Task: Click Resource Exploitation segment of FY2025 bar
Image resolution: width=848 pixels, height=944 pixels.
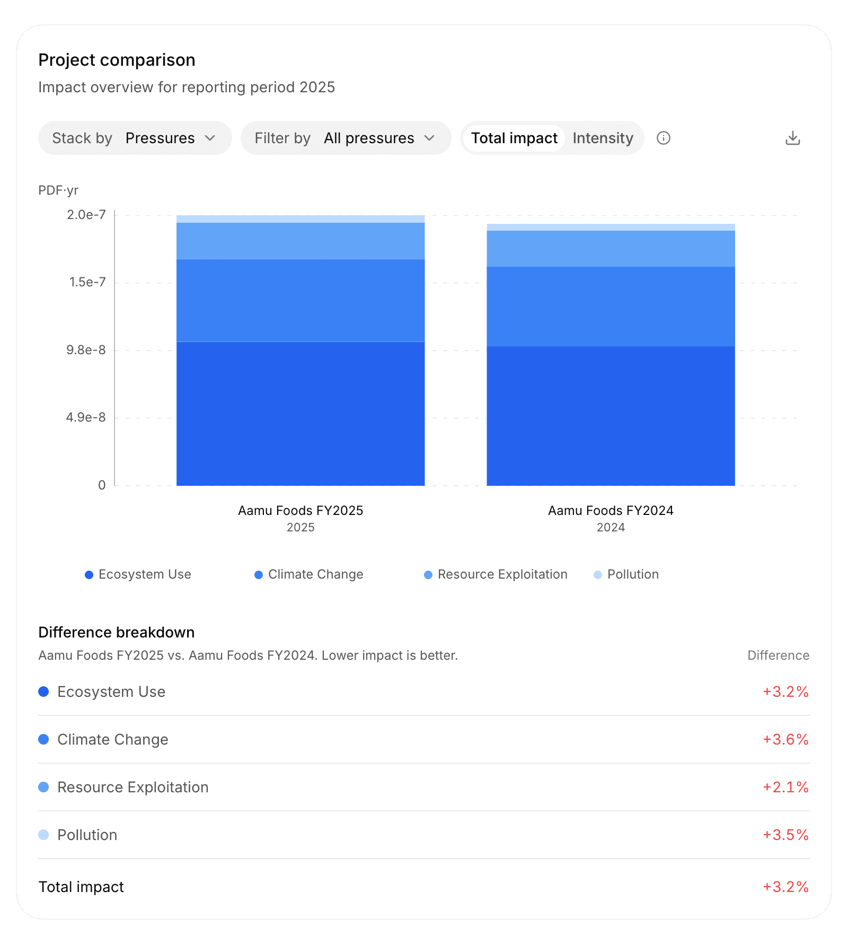Action: click(301, 241)
